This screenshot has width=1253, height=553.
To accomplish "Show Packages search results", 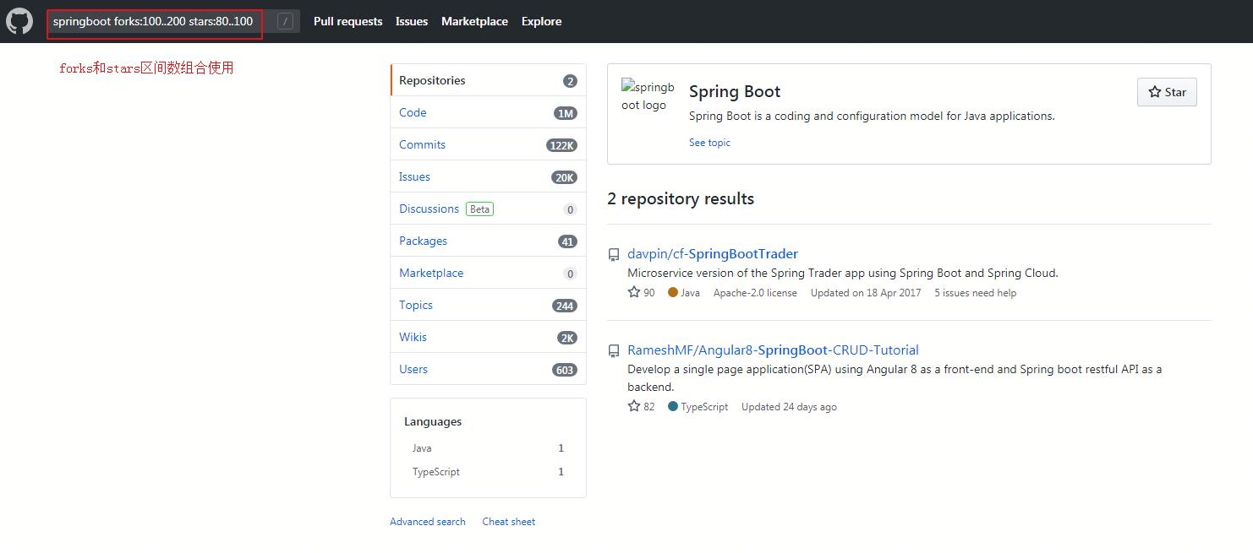I will [488, 241].
